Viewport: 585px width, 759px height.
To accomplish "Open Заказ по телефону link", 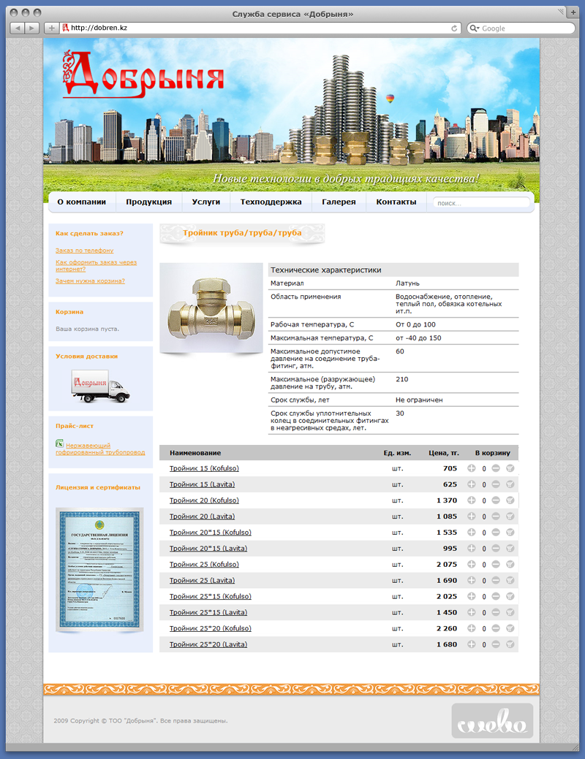I will pyautogui.click(x=84, y=251).
